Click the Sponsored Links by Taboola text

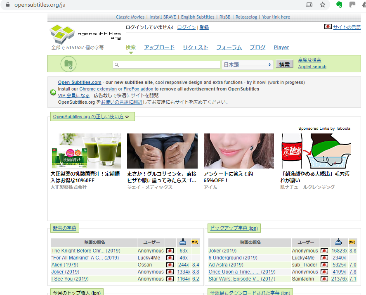click(324, 128)
